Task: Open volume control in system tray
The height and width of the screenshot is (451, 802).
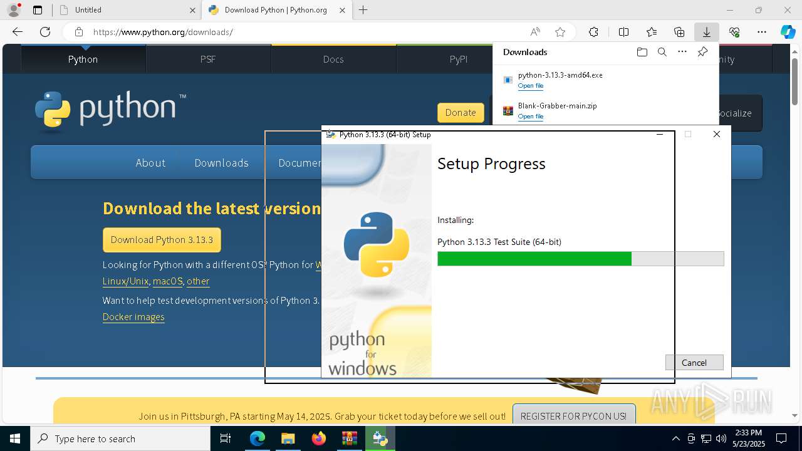Action: [x=721, y=438]
